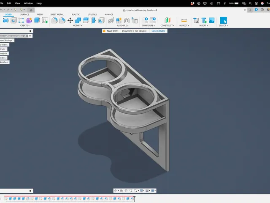Click the Make Editable link
Screen dimensions: 270x203
pyautogui.click(x=158, y=31)
